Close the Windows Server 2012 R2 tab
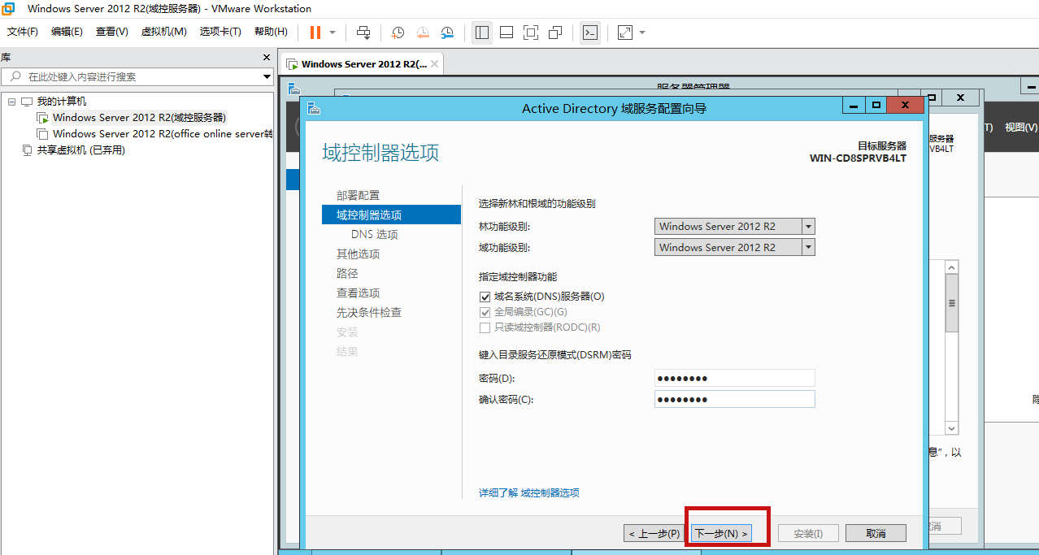 [x=435, y=64]
